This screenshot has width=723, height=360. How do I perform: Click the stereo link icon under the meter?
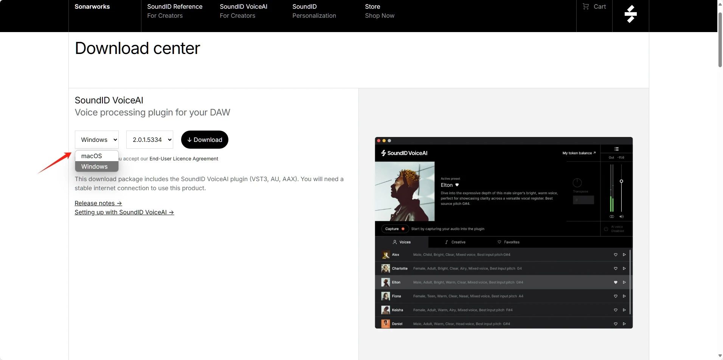[612, 217]
